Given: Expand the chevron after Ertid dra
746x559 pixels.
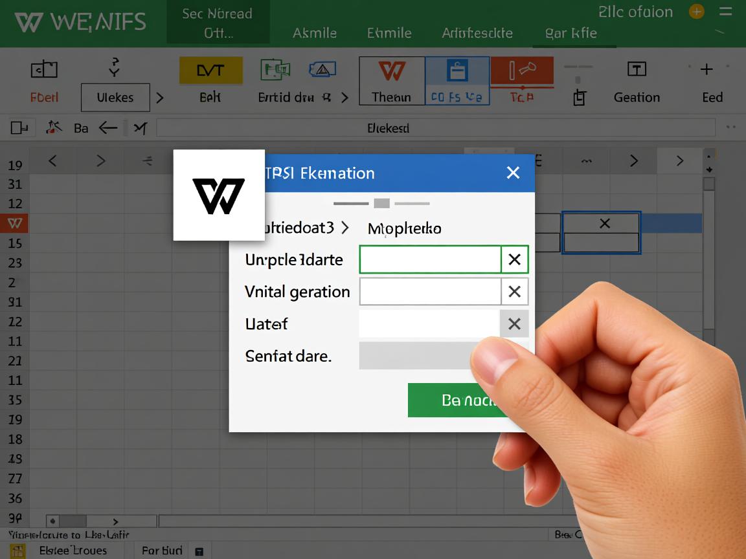Looking at the screenshot, I should tap(345, 98).
